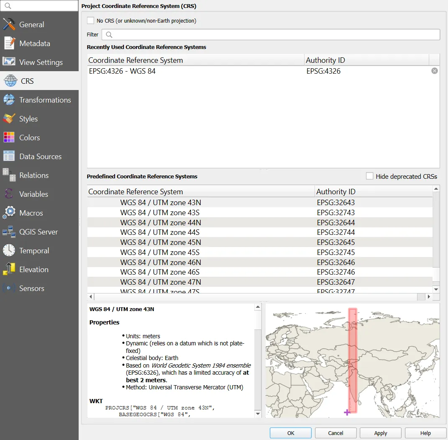Viewport: 448px width, 440px height.
Task: Switch to the Transformations tab label
Action: (45, 100)
